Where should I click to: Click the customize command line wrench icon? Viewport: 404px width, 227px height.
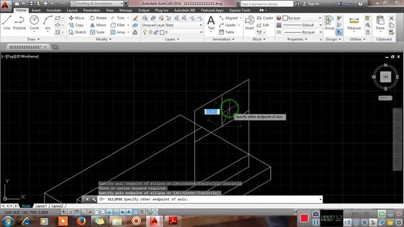coord(94,199)
